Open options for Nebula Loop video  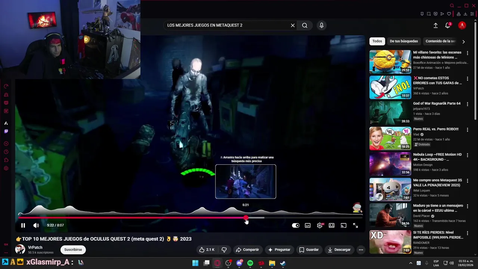click(467, 155)
